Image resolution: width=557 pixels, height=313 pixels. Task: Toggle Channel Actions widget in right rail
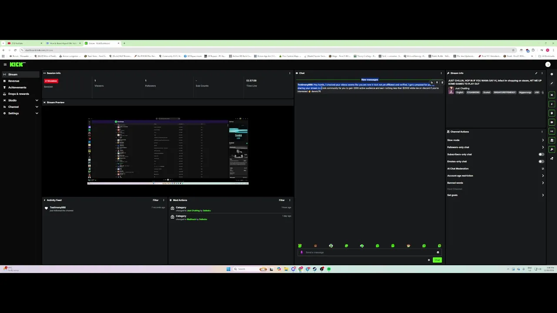(552, 140)
